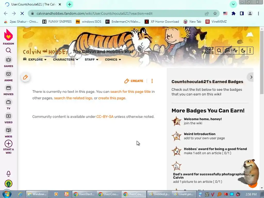Click the Calvin and Hobbes wordmark logo
Screen dimensions: 264x198
tap(45, 52)
